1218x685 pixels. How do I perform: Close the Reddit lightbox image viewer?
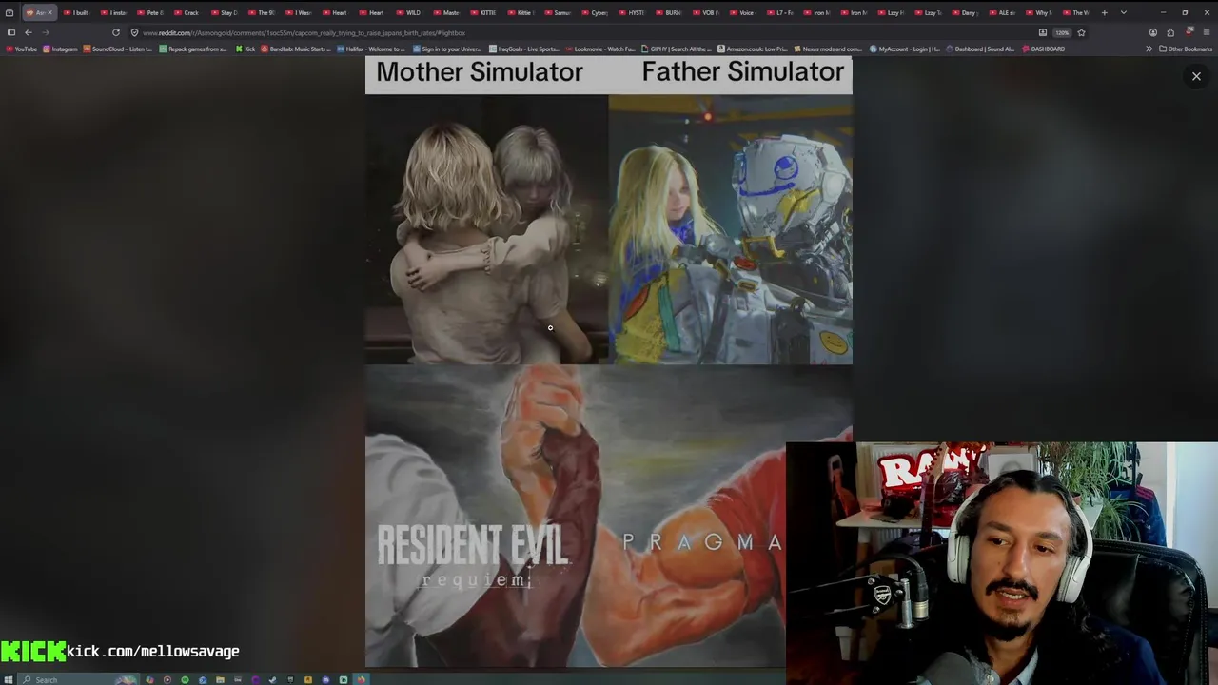[1196, 76]
